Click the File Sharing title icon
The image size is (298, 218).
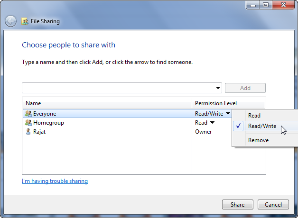pyautogui.click(x=25, y=21)
